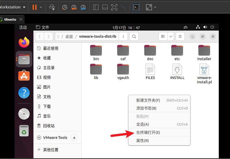This screenshot has height=159, width=230.
Task: Click the 桌面 path segment
Action: (x=69, y=36)
